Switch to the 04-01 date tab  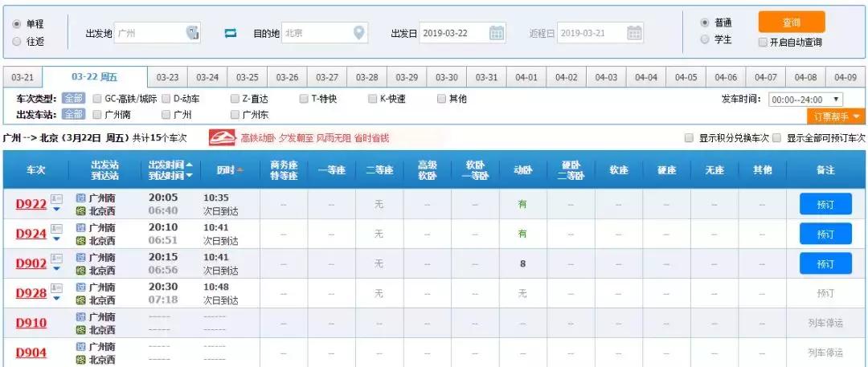pyautogui.click(x=526, y=78)
